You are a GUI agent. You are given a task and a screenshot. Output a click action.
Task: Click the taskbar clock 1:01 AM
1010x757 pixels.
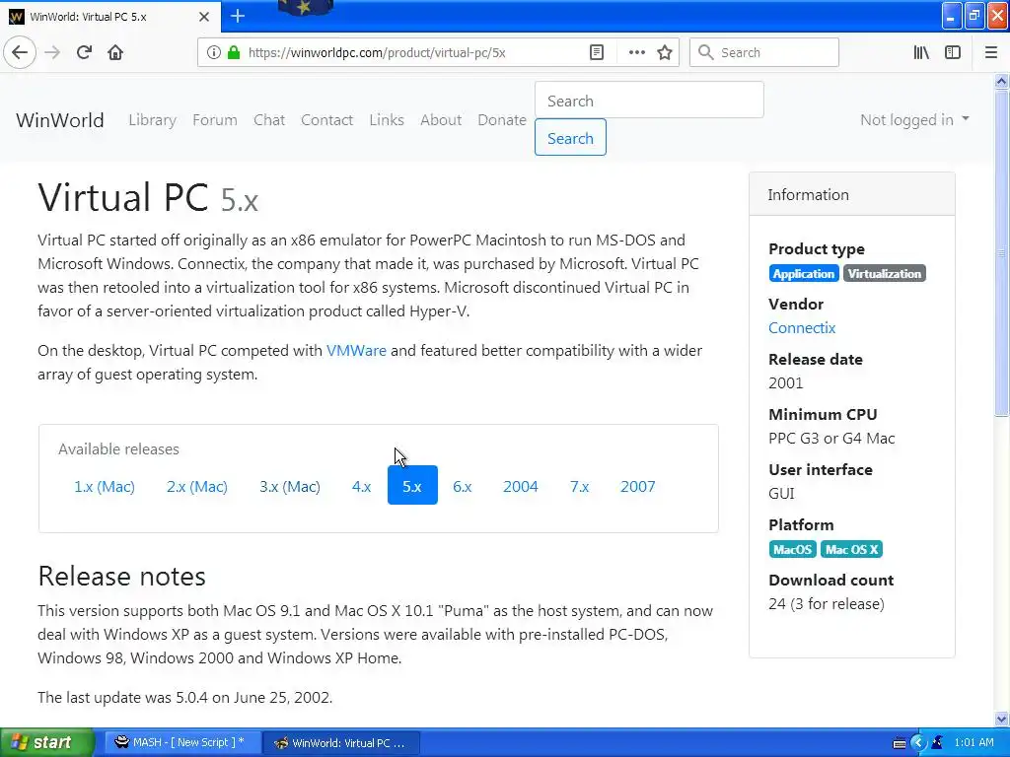974,742
